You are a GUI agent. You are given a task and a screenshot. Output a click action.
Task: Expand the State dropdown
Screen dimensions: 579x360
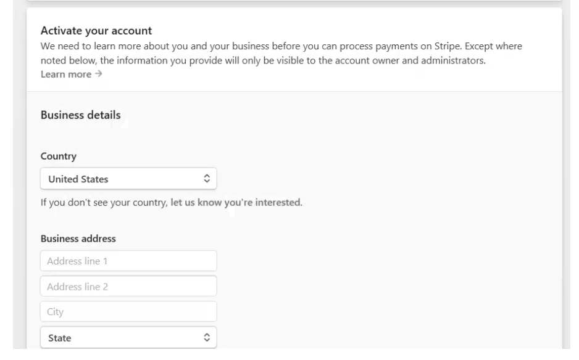point(128,338)
